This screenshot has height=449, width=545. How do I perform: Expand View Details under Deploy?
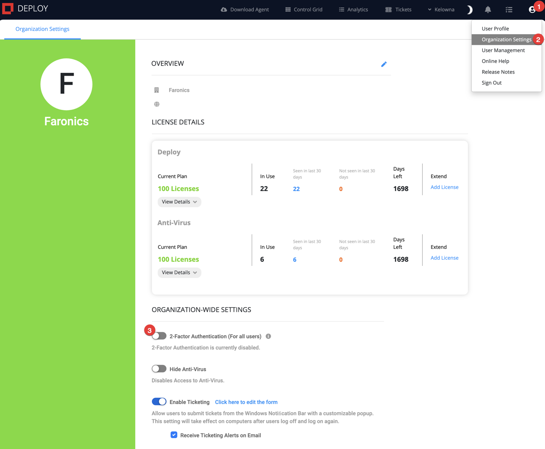(179, 202)
